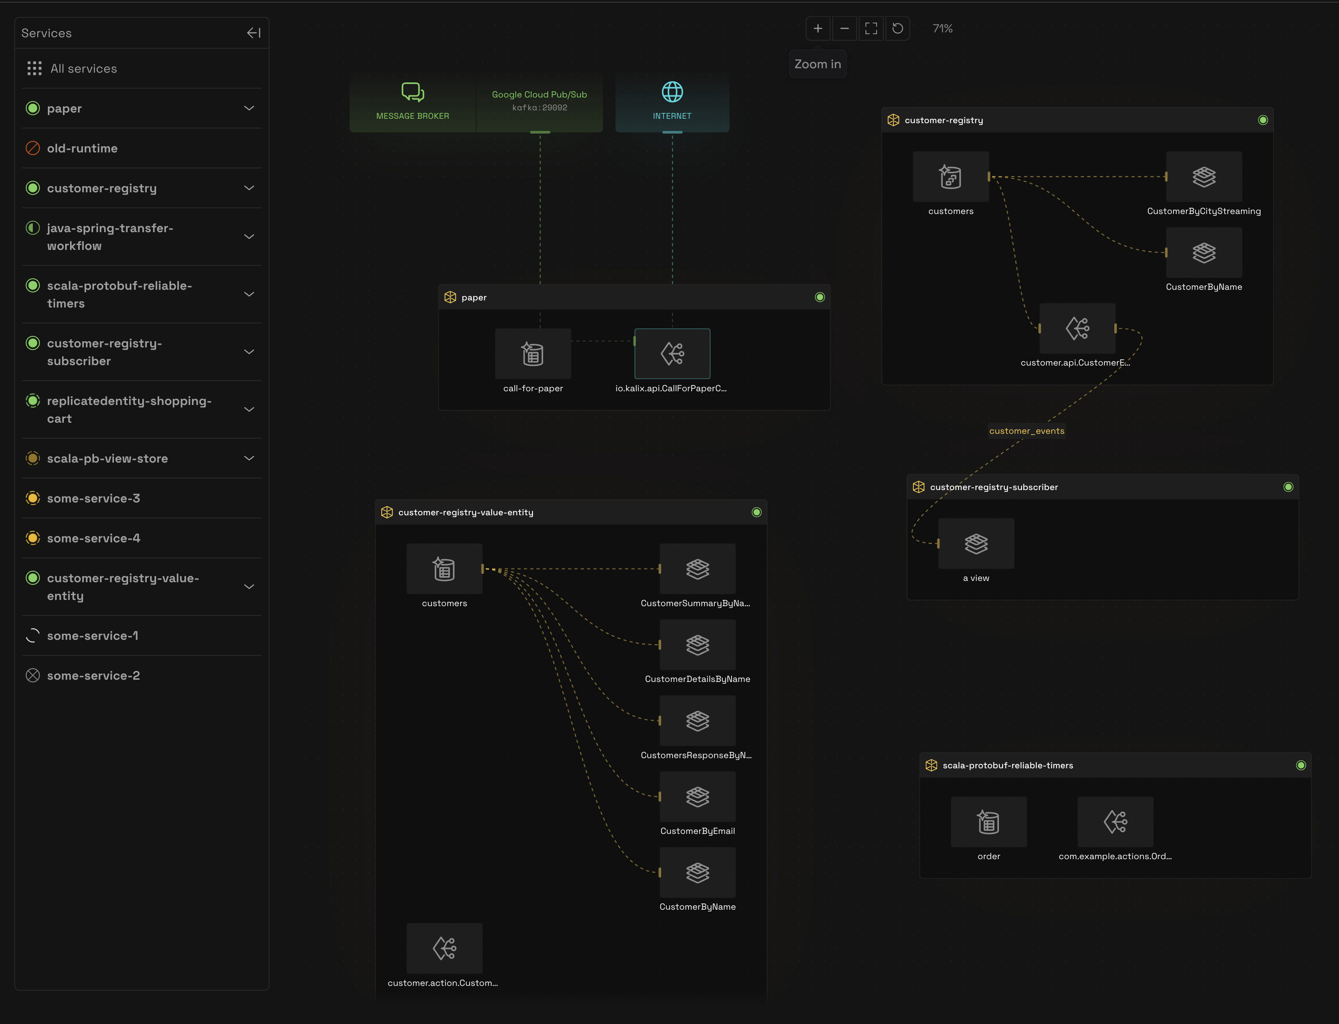The height and width of the screenshot is (1024, 1339).
Task: Expand the scala-pb-view-store service chevron
Action: pyautogui.click(x=249, y=458)
